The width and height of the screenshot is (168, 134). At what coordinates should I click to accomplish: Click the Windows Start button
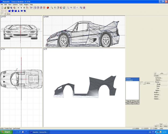(x=6, y=132)
